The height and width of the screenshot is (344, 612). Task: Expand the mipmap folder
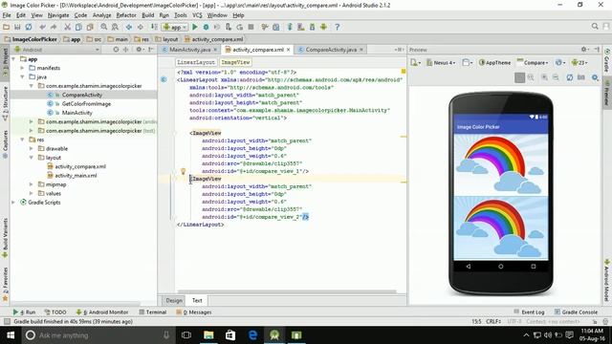pyautogui.click(x=32, y=184)
